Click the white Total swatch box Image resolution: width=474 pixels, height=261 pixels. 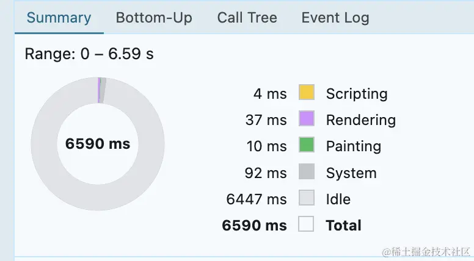[306, 224]
